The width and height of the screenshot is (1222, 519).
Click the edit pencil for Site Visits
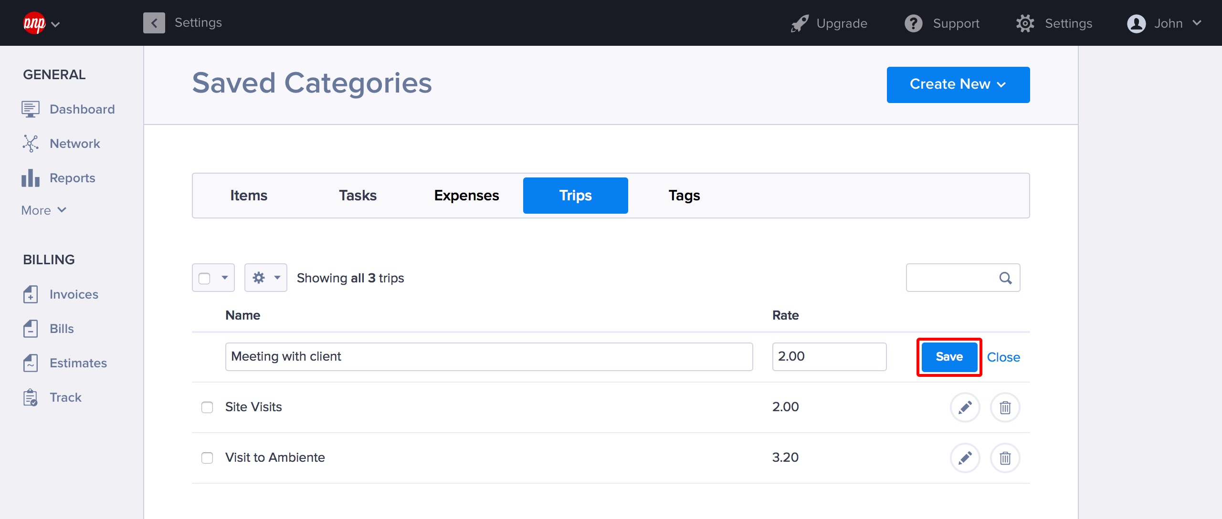click(x=965, y=407)
